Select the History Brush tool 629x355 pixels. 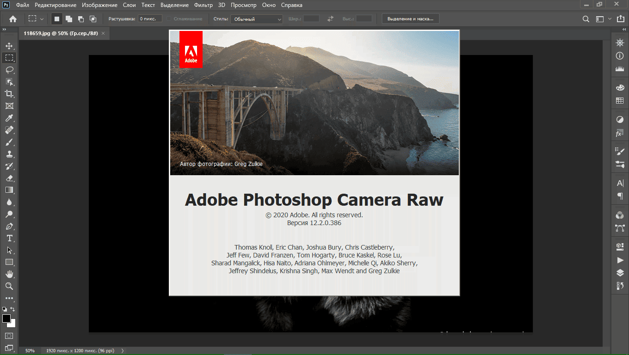click(x=9, y=166)
